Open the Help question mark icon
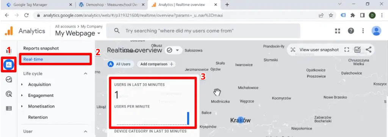The image size is (388, 137). point(350,31)
